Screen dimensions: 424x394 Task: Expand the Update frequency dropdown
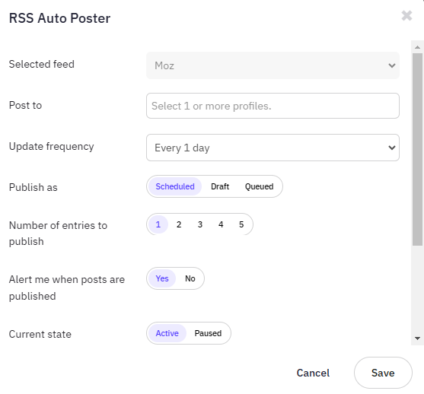tap(273, 148)
